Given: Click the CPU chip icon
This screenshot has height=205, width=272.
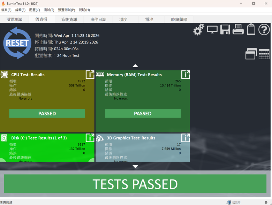Looking at the screenshot, I should (4, 75).
